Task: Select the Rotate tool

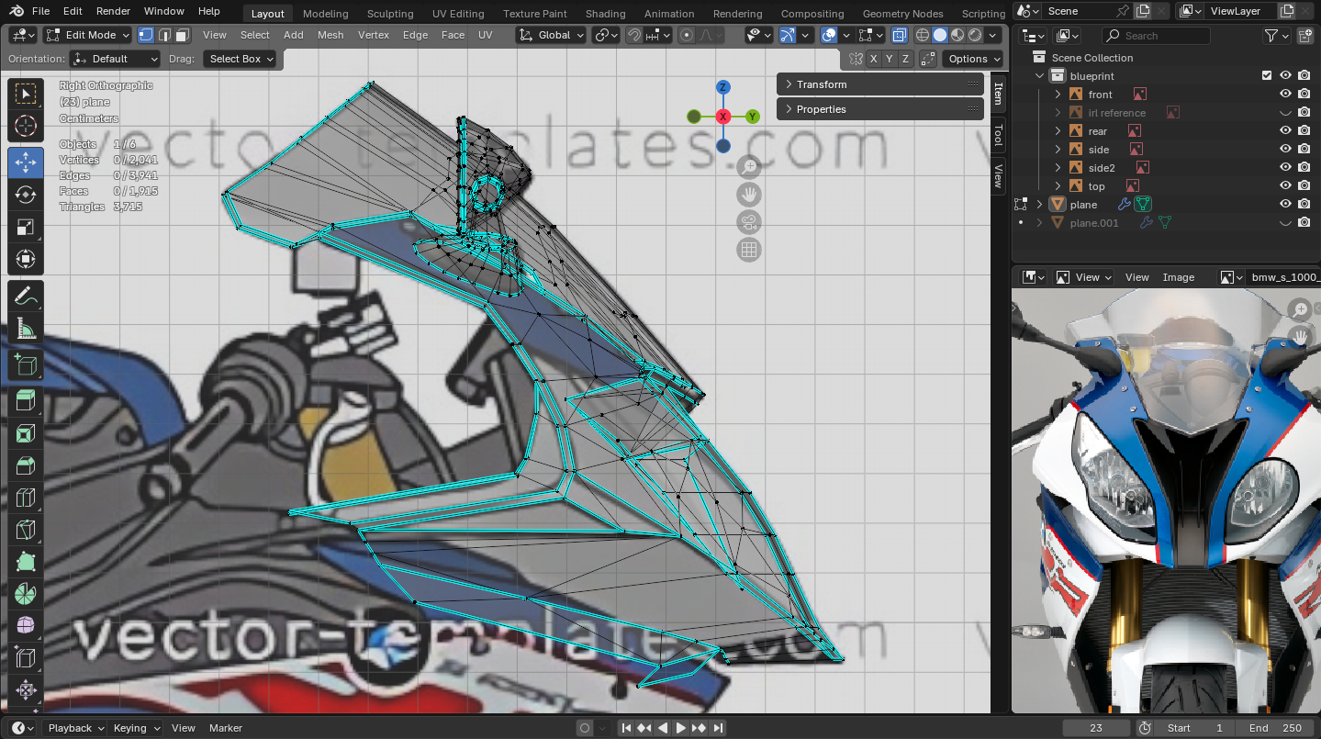Action: 26,195
